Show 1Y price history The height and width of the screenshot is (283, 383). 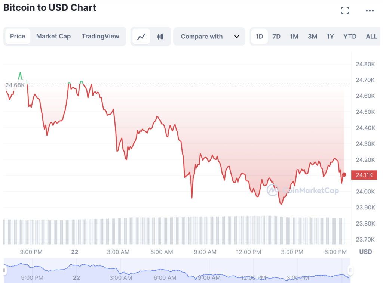pyautogui.click(x=330, y=37)
